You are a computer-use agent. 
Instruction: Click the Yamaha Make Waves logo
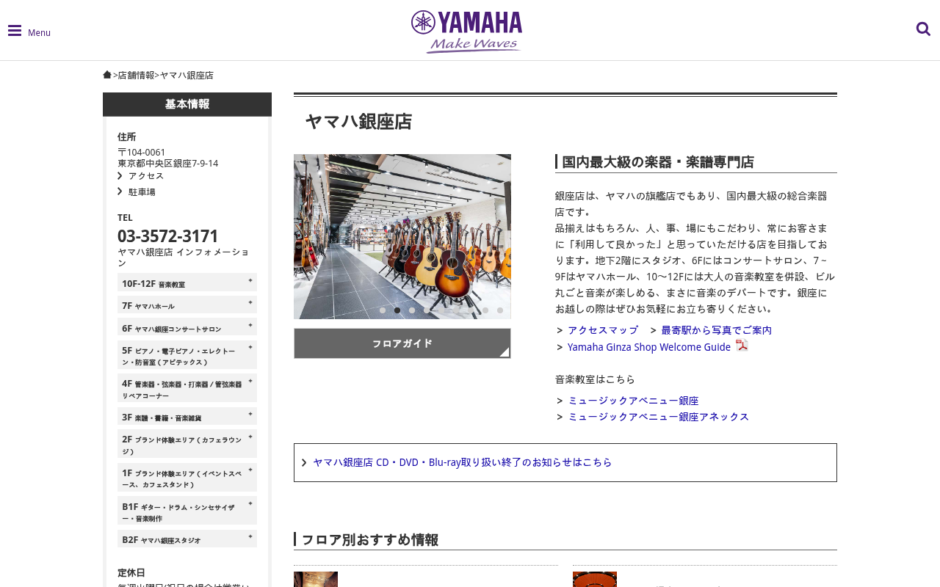(467, 32)
